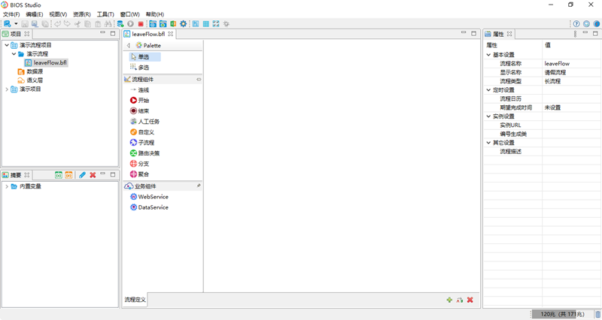Select the 结束 (End) node in the palette

pyautogui.click(x=143, y=110)
